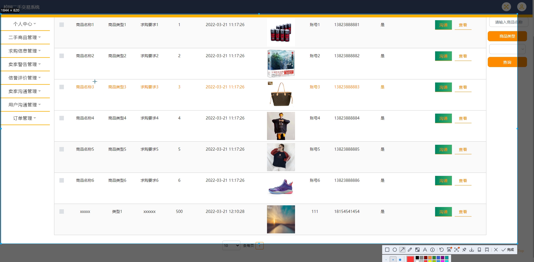Click 查看 for 商品名称2
This screenshot has height=262, width=534.
click(x=463, y=56)
